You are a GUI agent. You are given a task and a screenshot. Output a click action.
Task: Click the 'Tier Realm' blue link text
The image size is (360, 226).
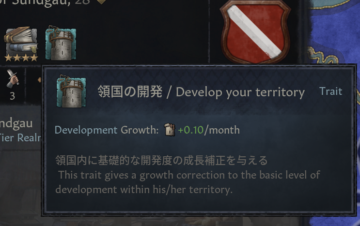[20, 138]
